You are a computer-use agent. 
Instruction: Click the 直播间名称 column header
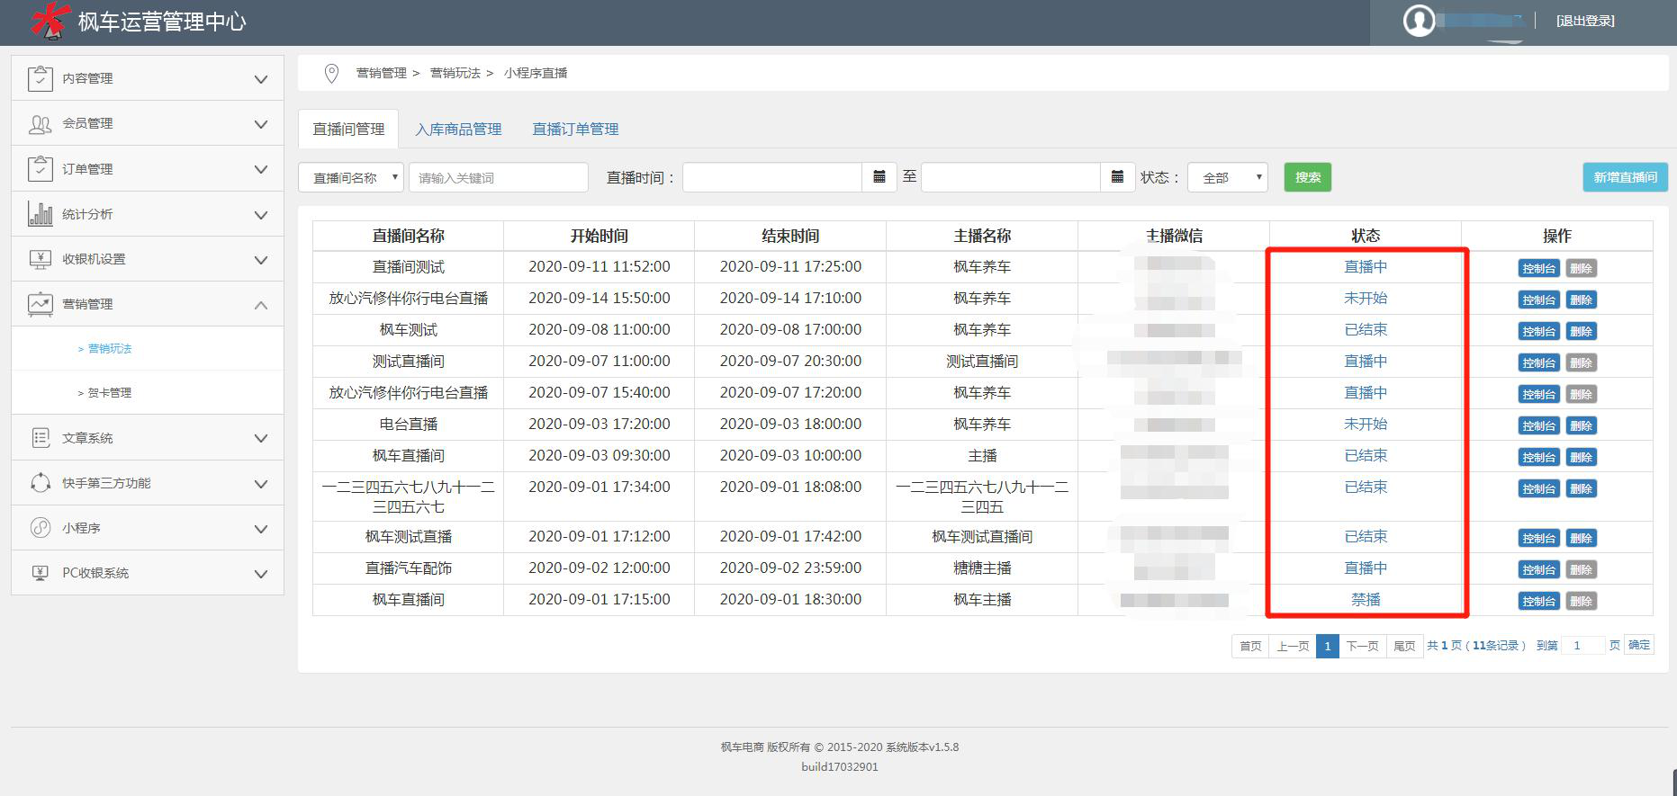tap(409, 236)
